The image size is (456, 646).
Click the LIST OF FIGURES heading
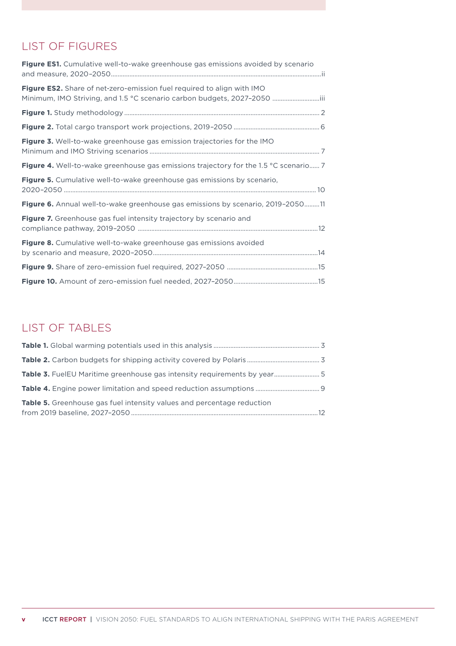coord(69,46)
